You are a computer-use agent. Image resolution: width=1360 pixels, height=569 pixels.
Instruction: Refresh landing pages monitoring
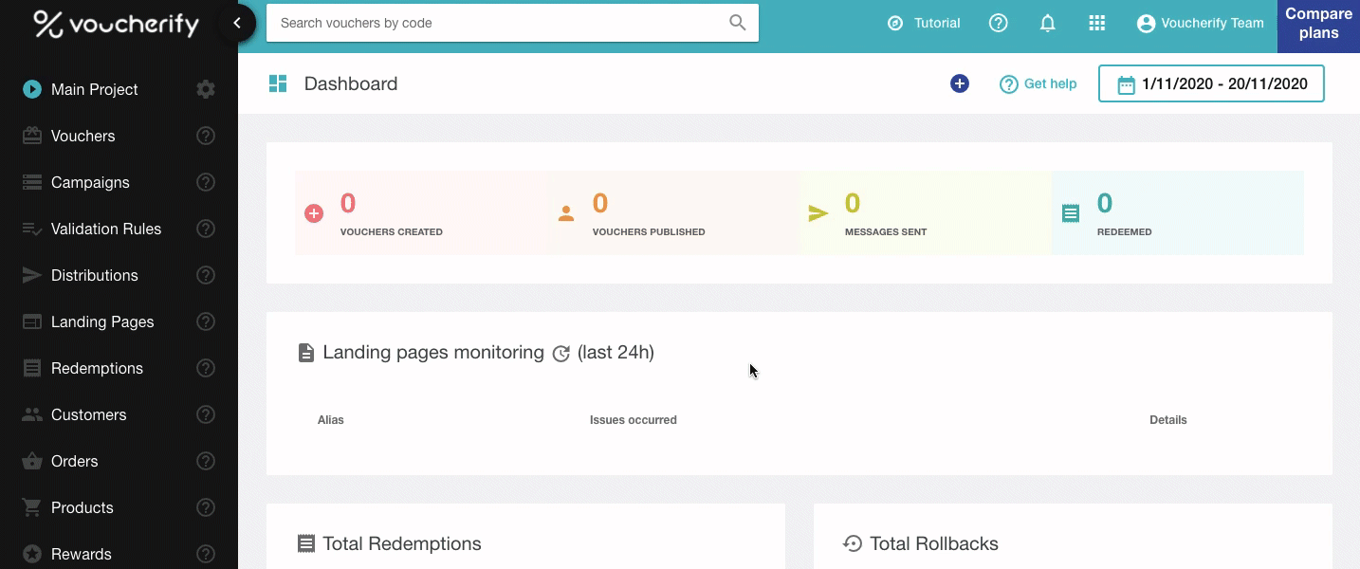click(x=561, y=353)
